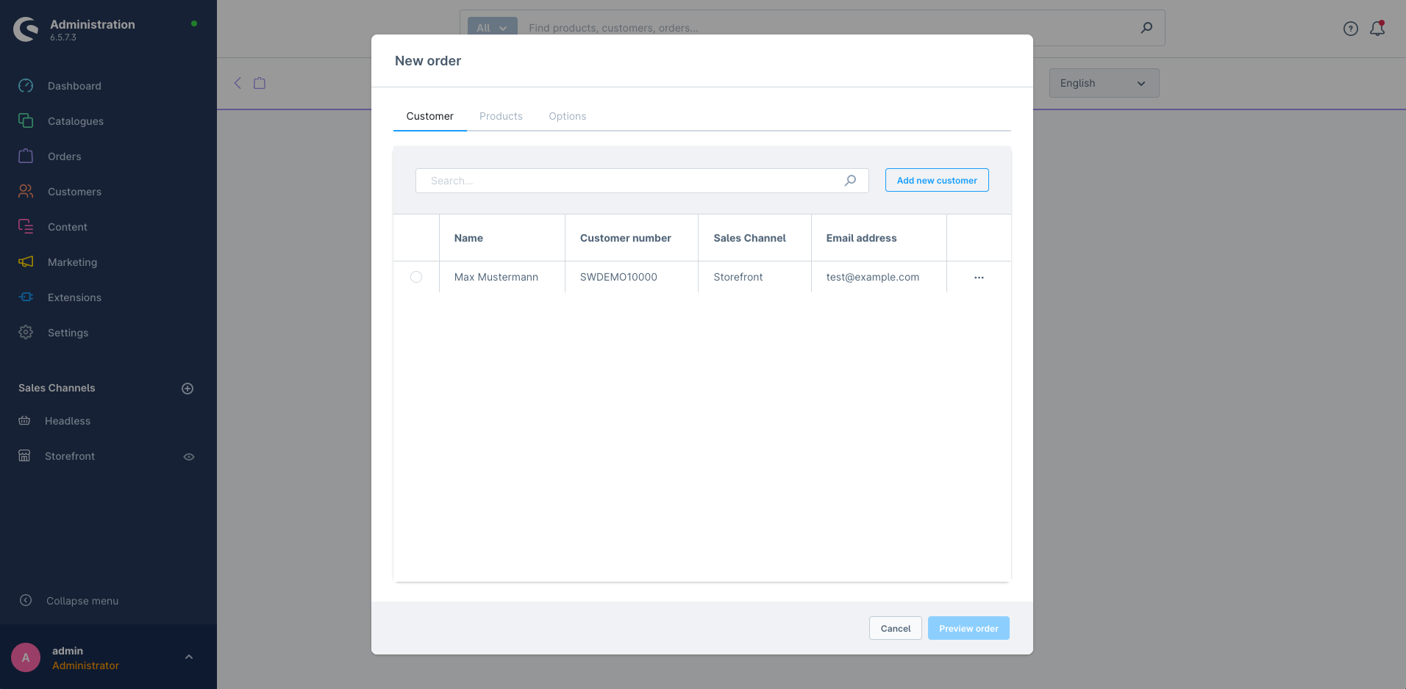Viewport: 1406px width, 689px height.
Task: Click the Settings gear icon
Action: (x=26, y=332)
